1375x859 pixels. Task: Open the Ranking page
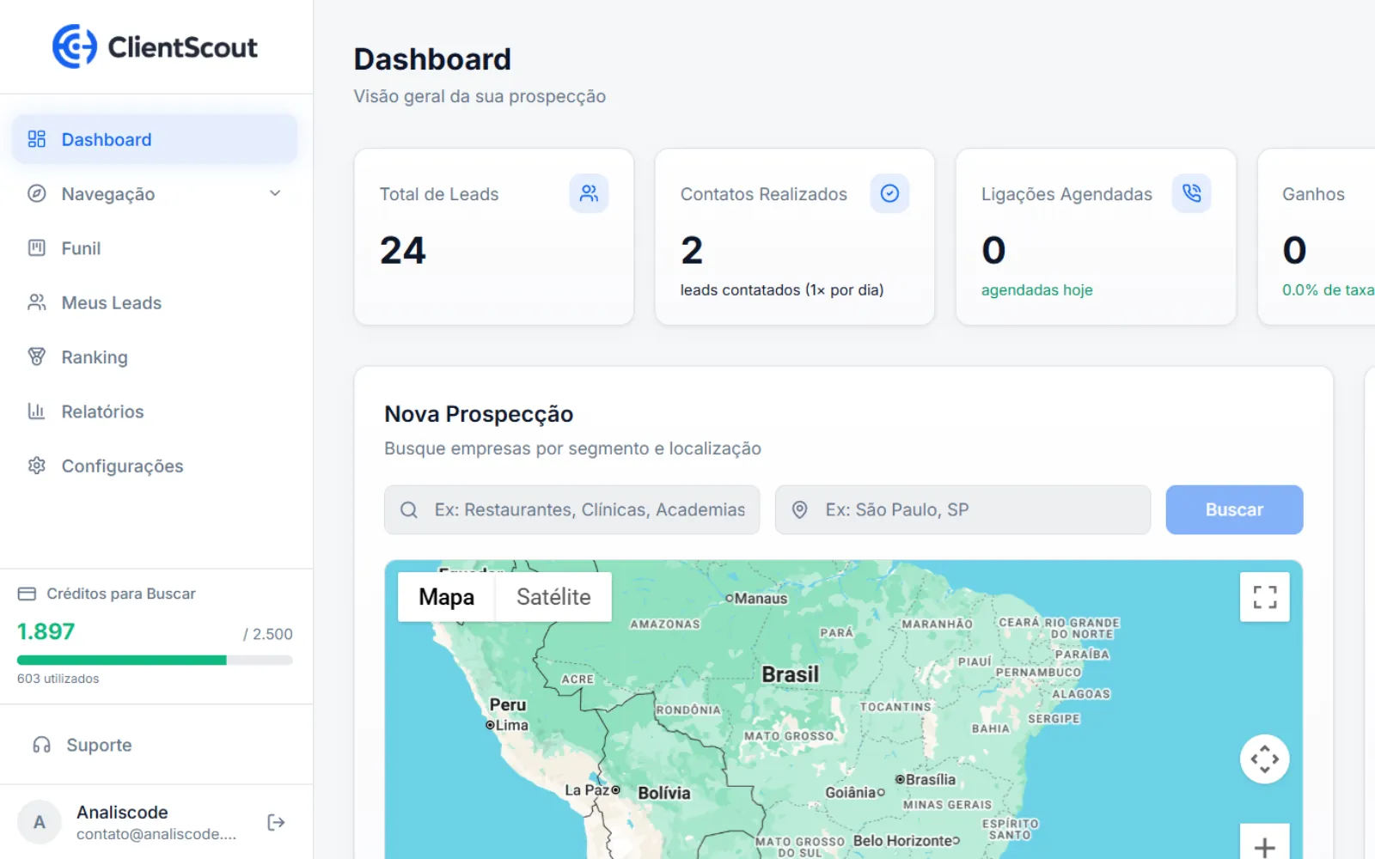[x=155, y=357]
